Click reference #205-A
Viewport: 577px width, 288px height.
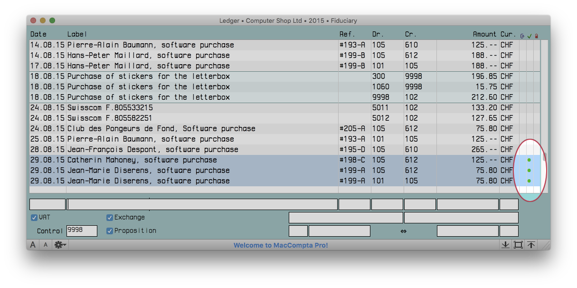click(352, 129)
